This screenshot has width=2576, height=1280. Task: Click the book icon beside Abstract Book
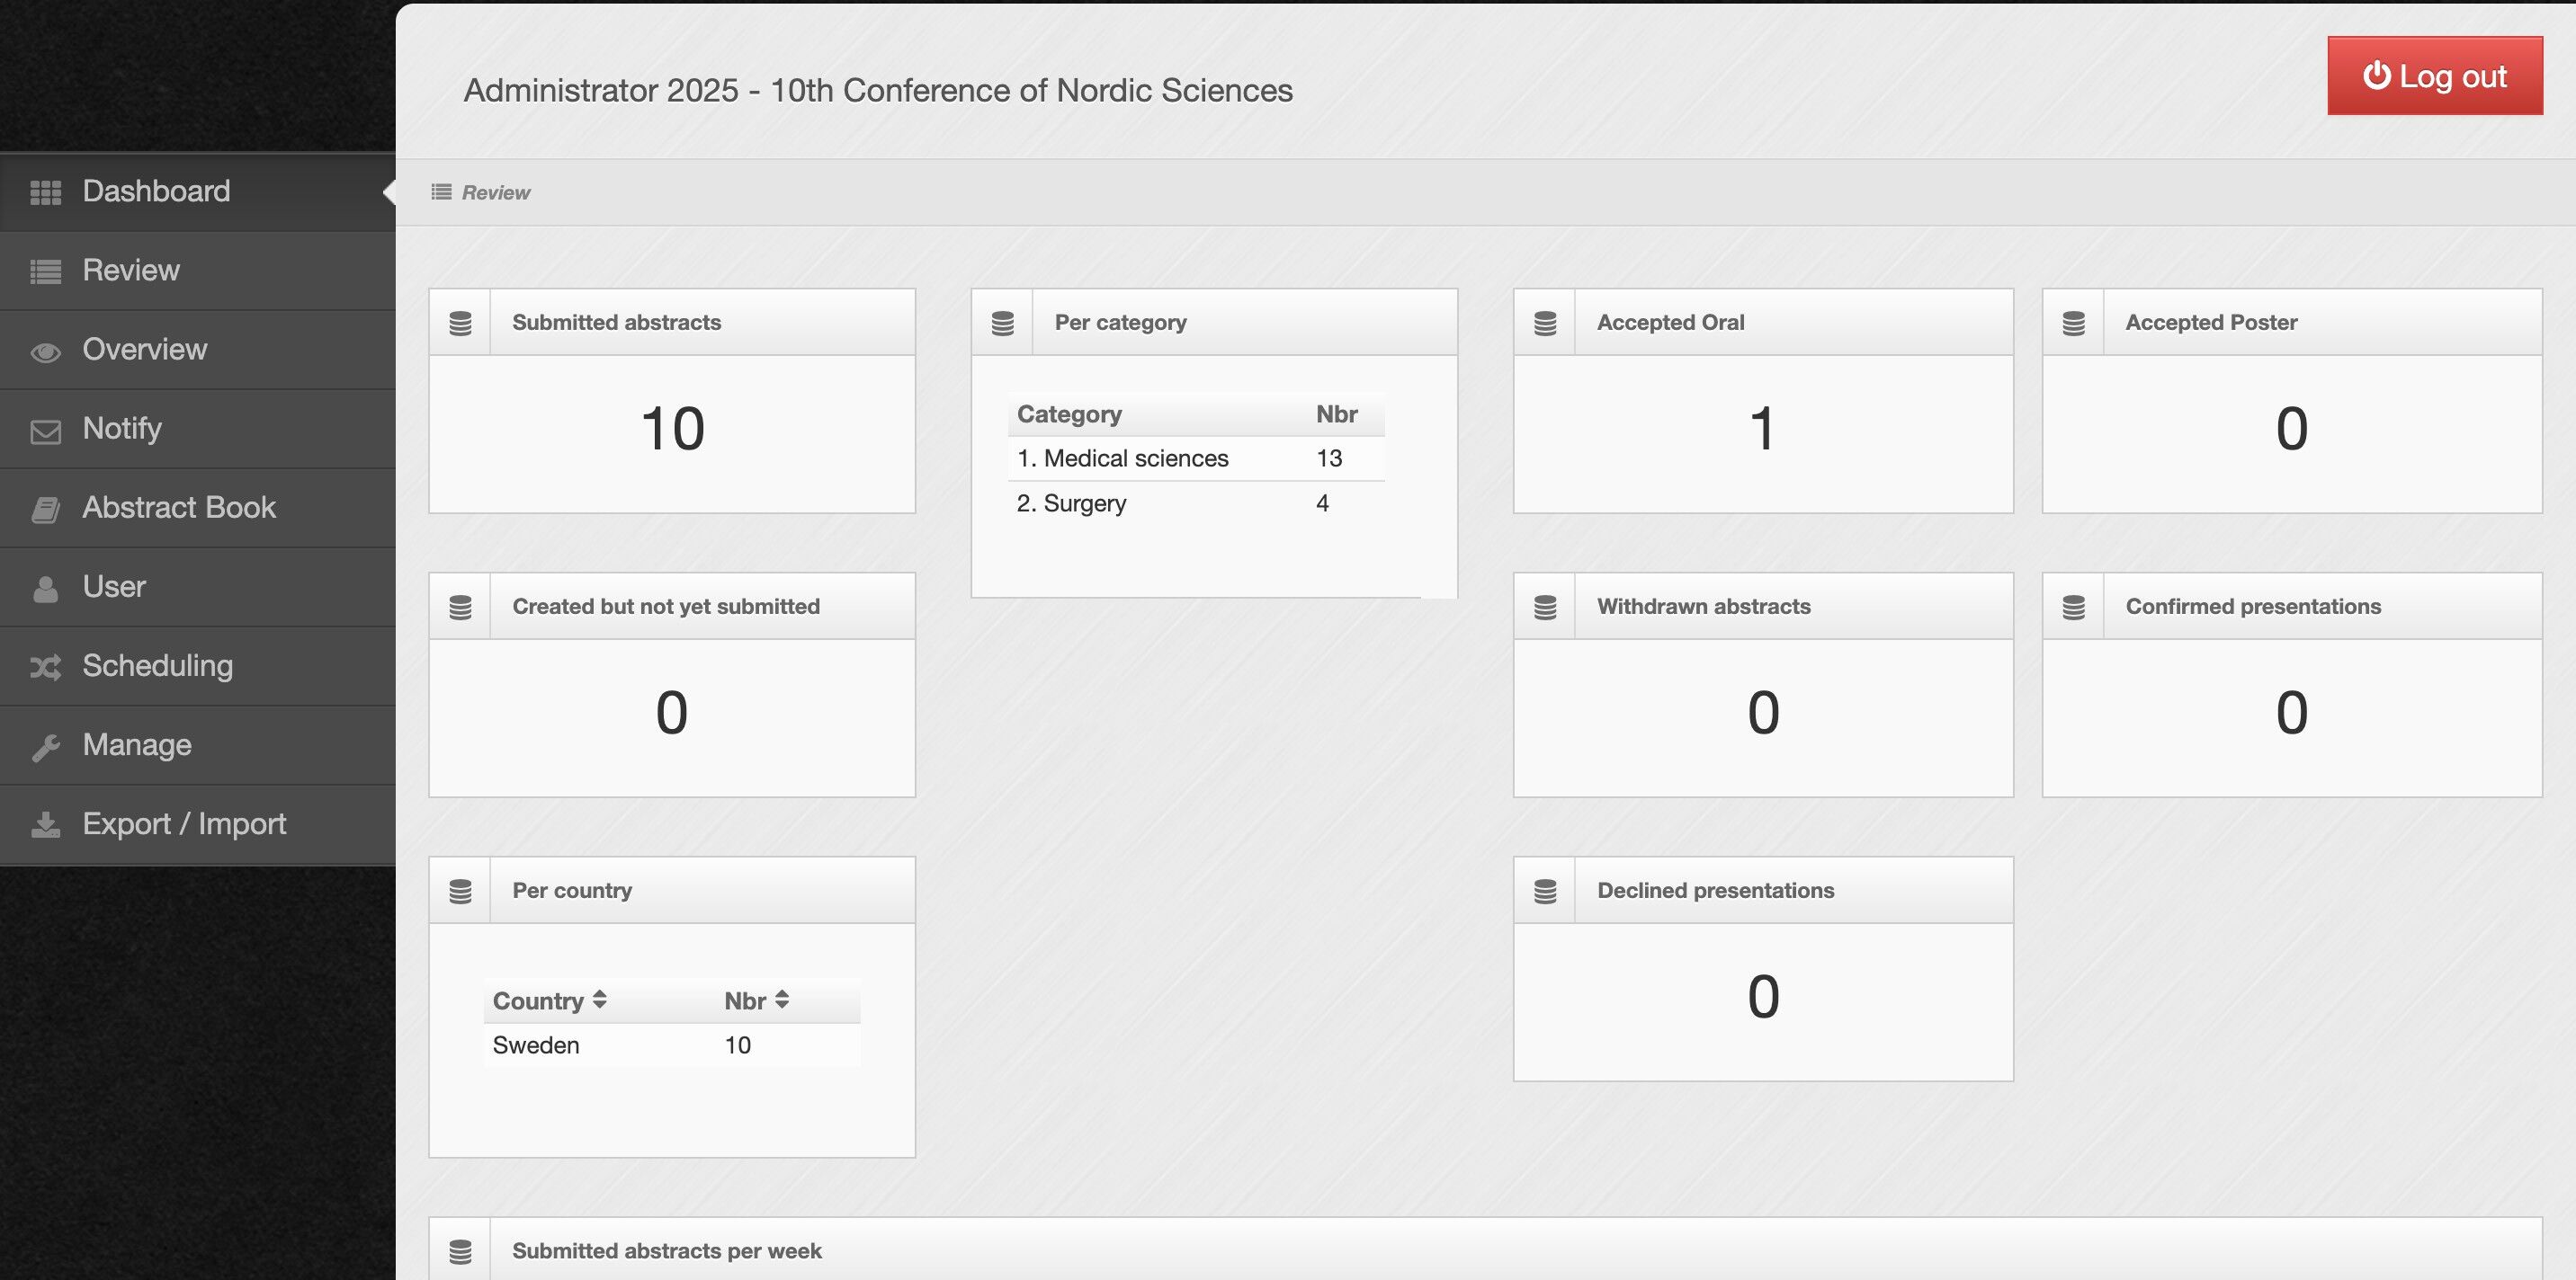(x=45, y=510)
